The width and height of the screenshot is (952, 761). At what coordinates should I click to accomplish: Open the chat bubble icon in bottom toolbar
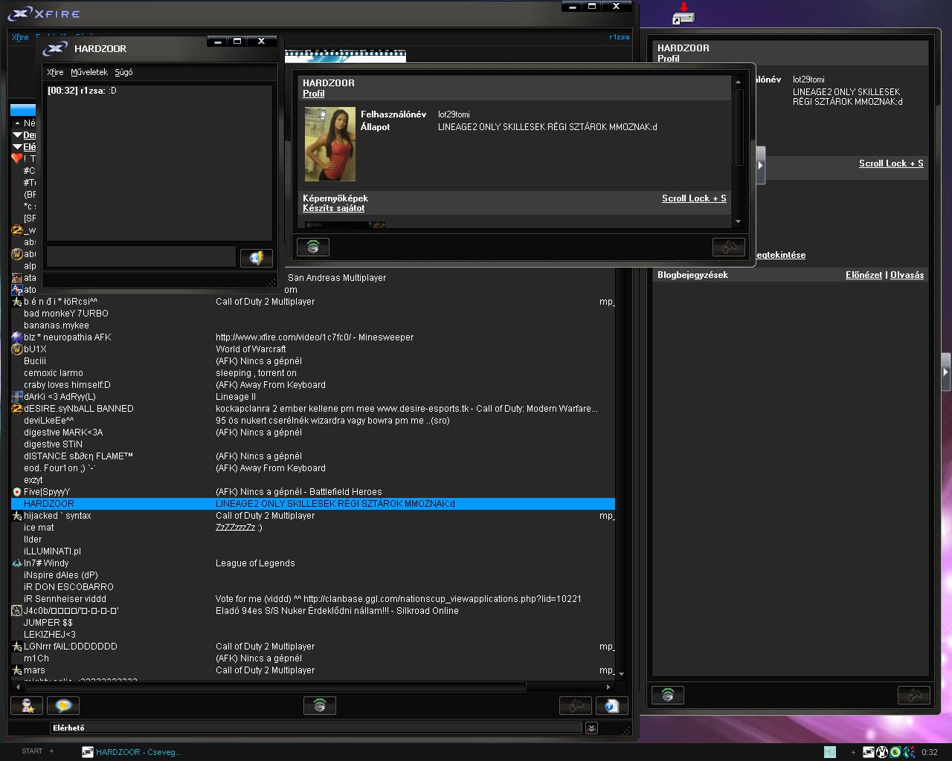click(63, 705)
